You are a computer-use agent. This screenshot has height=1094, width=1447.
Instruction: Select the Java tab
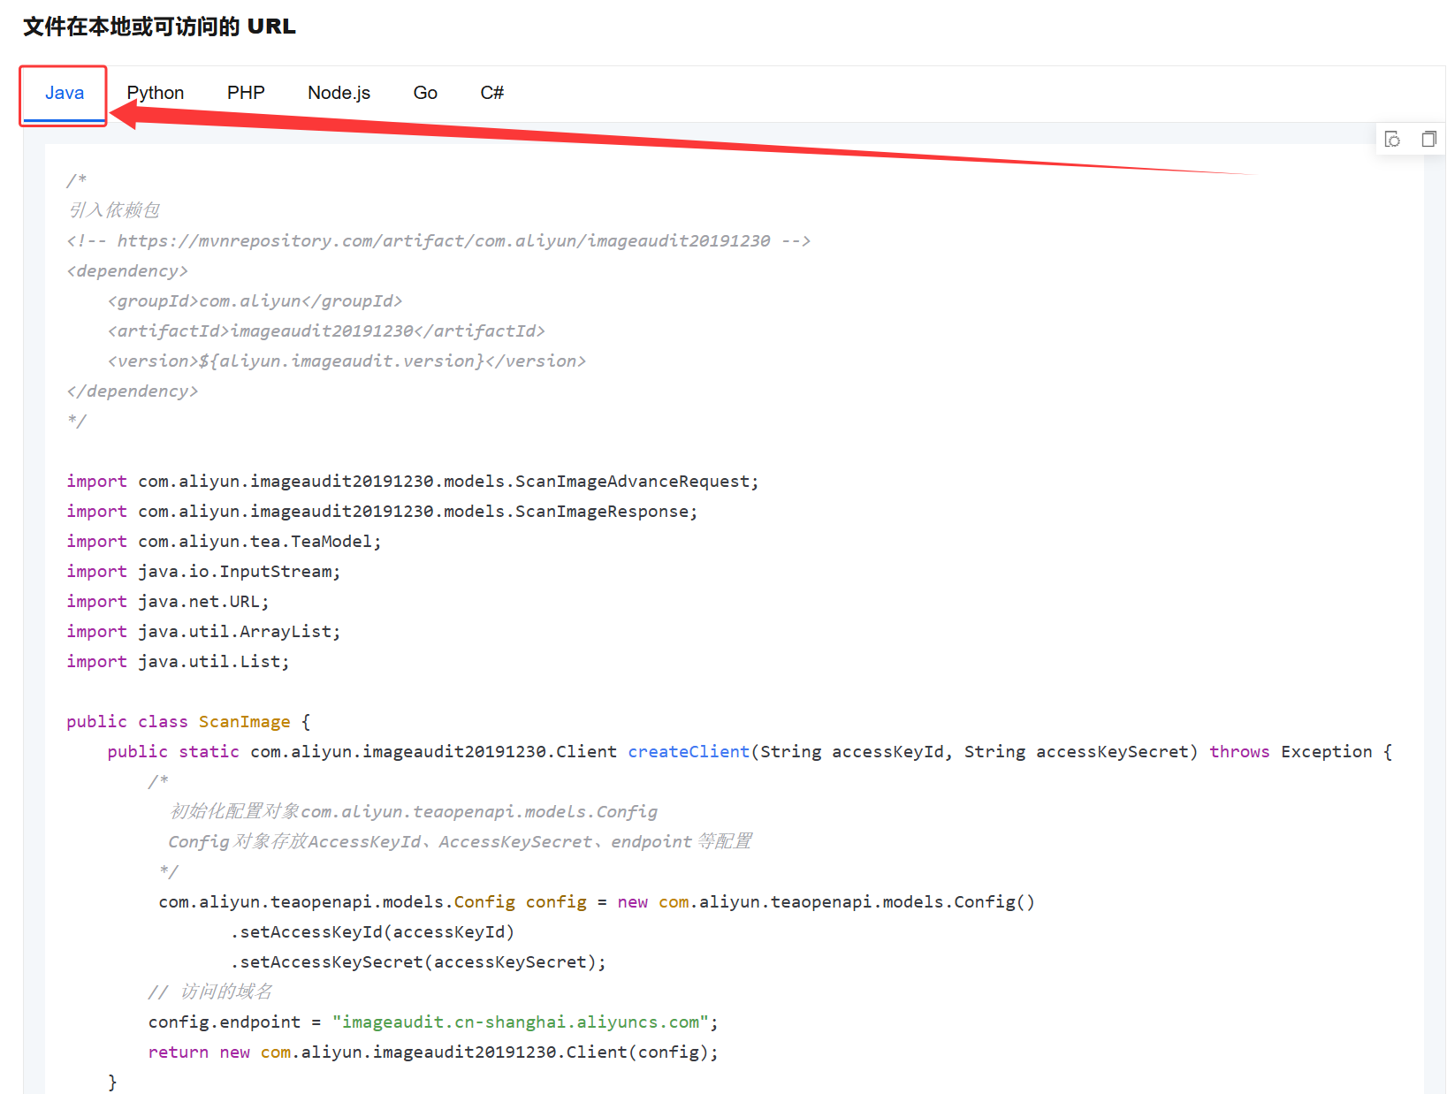pos(65,93)
